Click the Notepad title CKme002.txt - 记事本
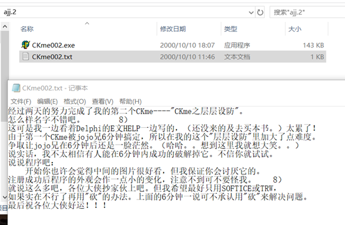The image size is (345, 225). pyautogui.click(x=55, y=88)
